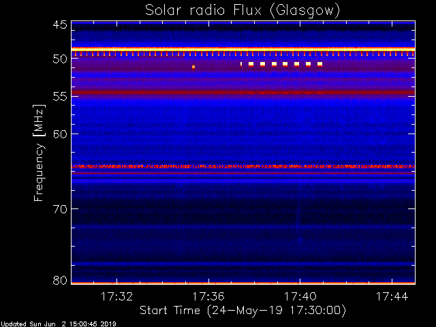
Task: Select the 60 frequency tick label
Action: pyautogui.click(x=60, y=134)
